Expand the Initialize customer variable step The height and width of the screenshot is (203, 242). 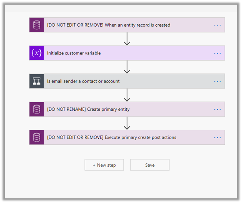click(74, 53)
